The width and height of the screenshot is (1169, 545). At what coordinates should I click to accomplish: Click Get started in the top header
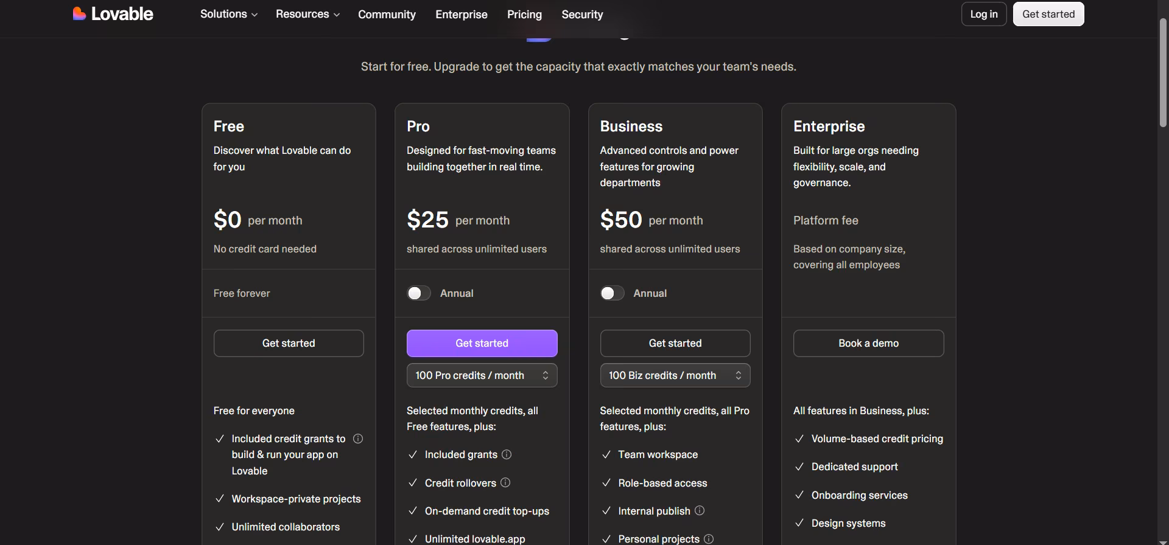[x=1048, y=14]
